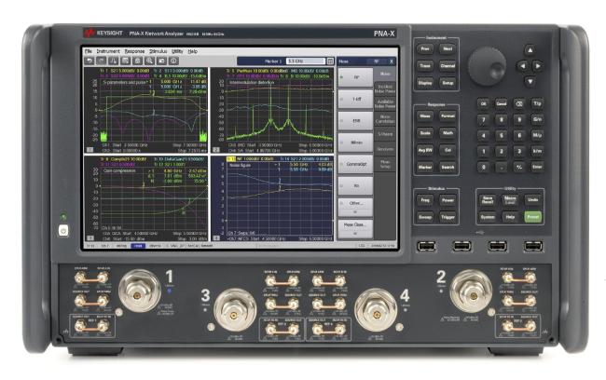Expand the Other softkey submenu

point(352,202)
